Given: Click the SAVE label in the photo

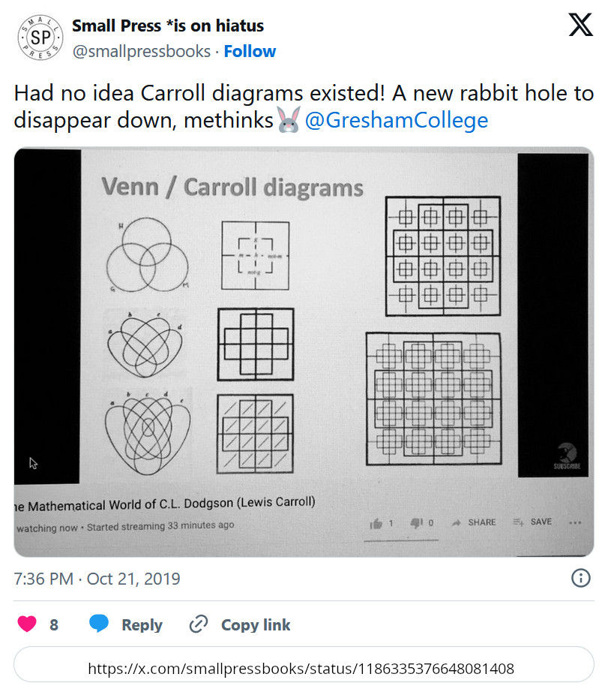Looking at the screenshot, I should (541, 522).
